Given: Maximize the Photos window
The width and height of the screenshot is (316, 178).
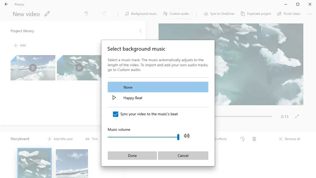Looking at the screenshot, I should pos(298,4).
